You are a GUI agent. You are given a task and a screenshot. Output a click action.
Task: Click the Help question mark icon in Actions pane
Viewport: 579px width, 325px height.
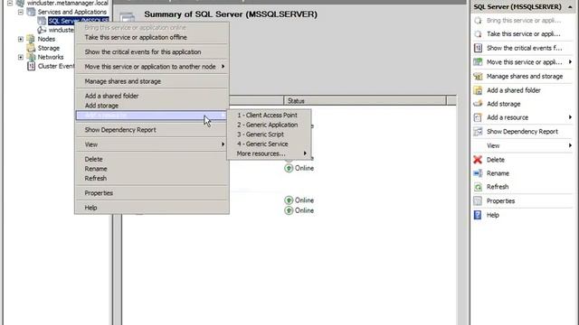coord(478,215)
